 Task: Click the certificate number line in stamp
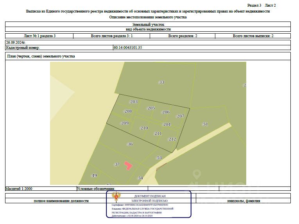tap(140, 205)
